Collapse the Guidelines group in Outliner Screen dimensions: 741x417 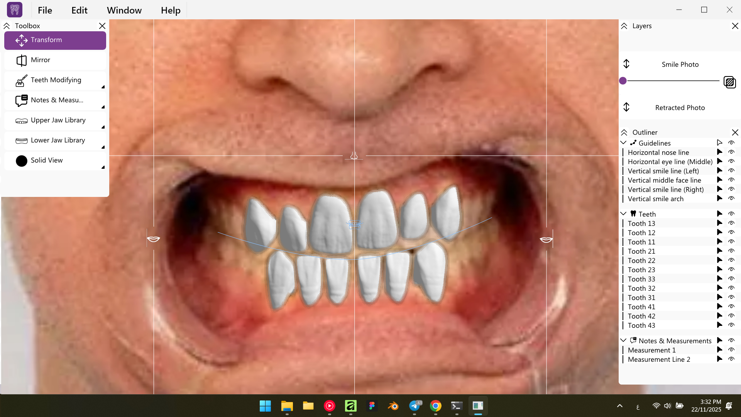(623, 143)
